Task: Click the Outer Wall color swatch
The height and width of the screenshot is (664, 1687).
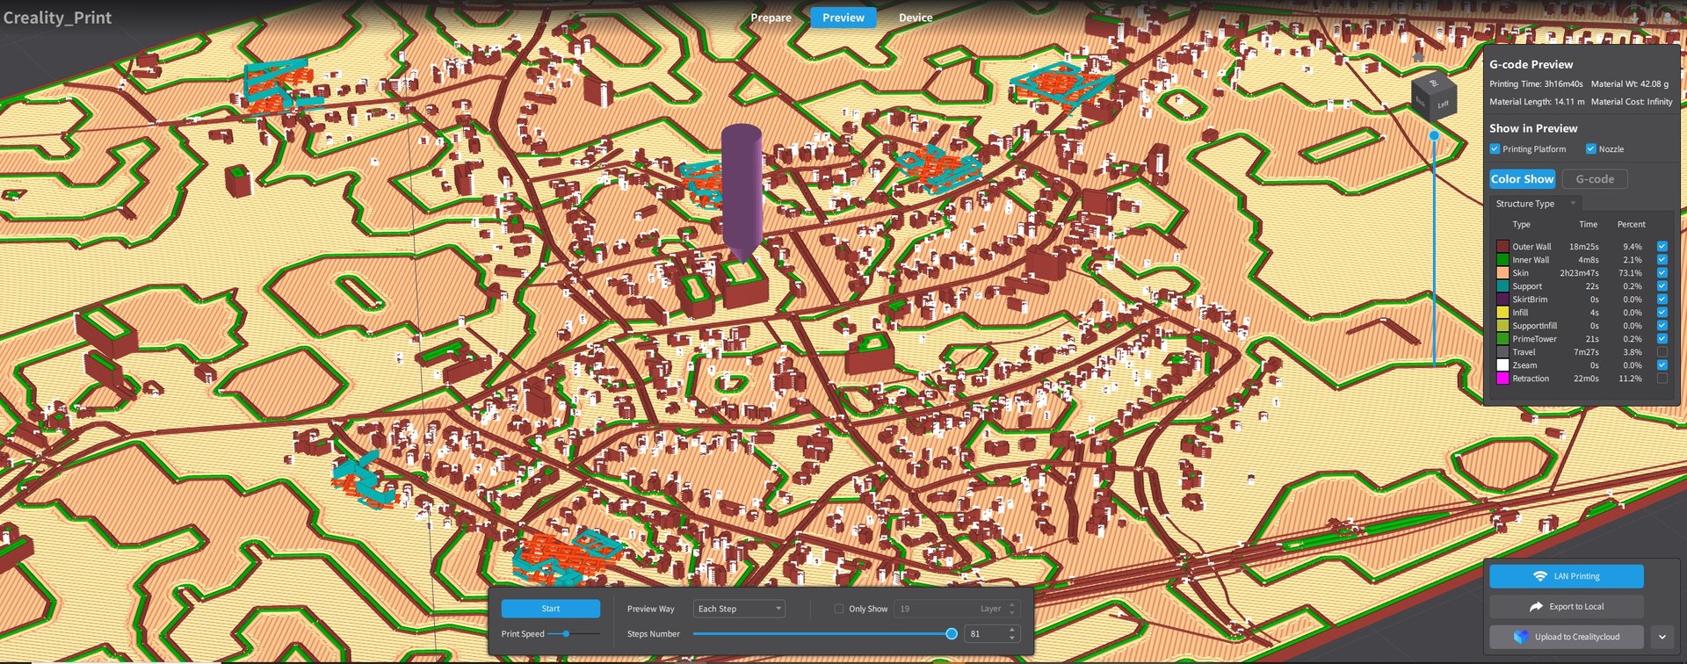Action: pos(1502,247)
